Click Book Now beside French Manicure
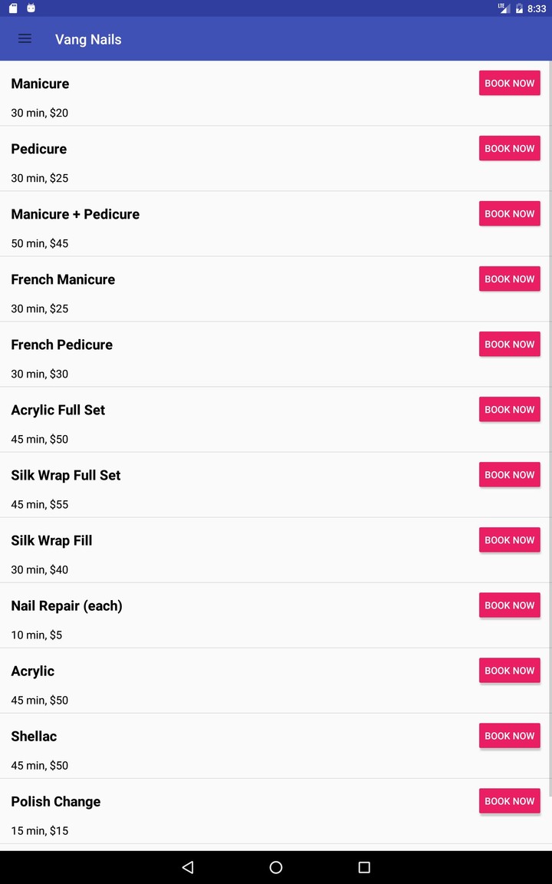552x884 pixels. coord(509,279)
